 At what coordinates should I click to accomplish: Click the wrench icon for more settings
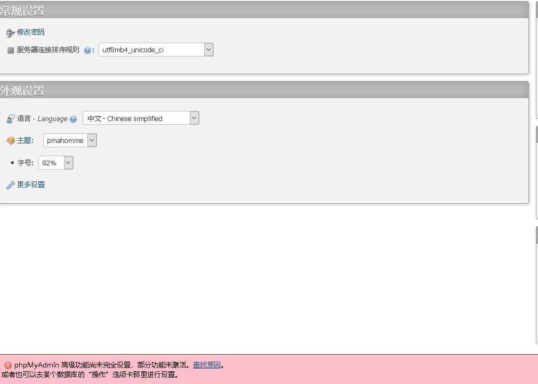point(10,185)
